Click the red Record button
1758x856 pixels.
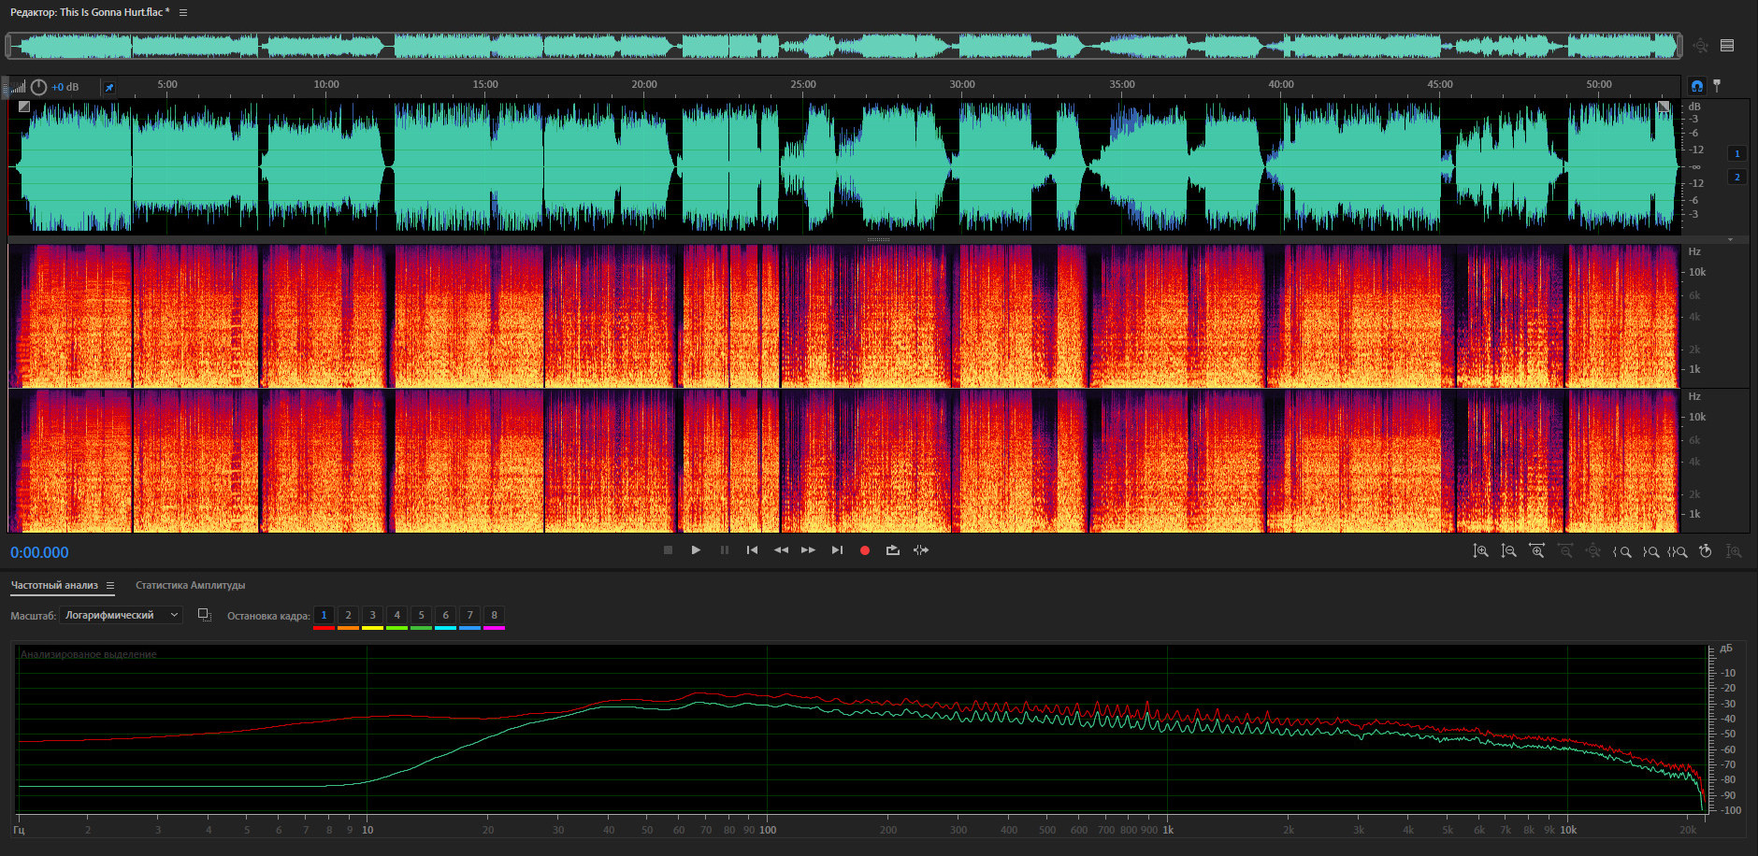click(x=865, y=550)
